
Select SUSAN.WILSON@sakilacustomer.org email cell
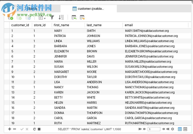click(x=149, y=67)
